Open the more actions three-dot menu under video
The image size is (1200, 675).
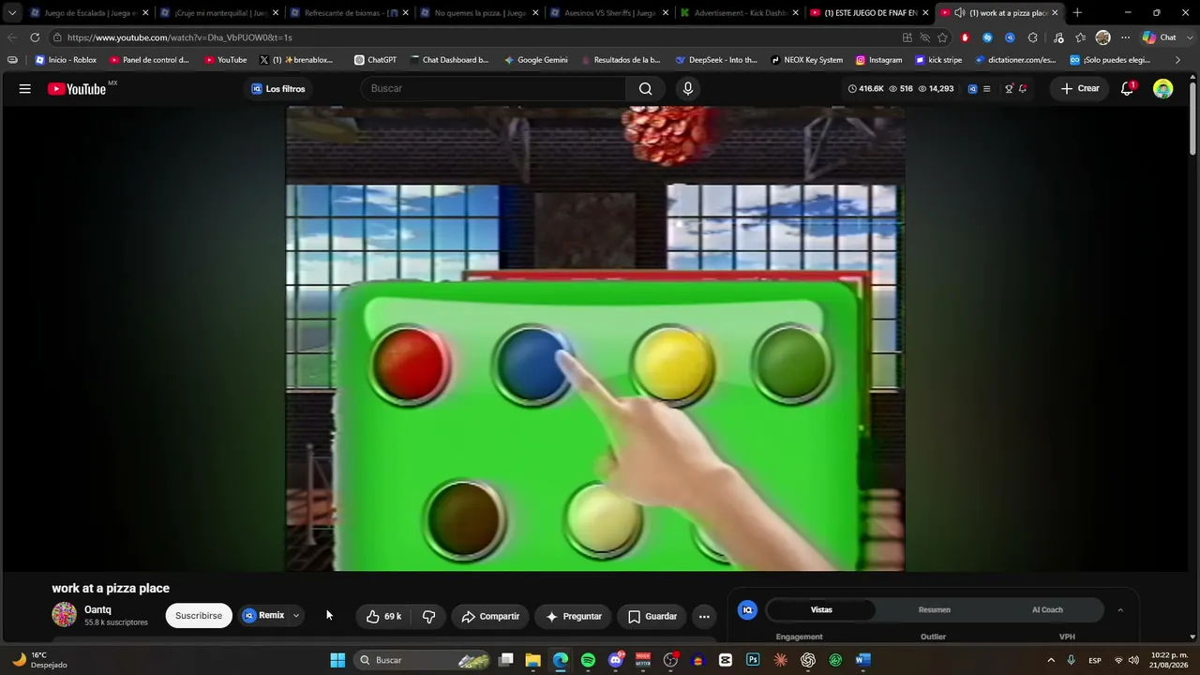pos(704,616)
